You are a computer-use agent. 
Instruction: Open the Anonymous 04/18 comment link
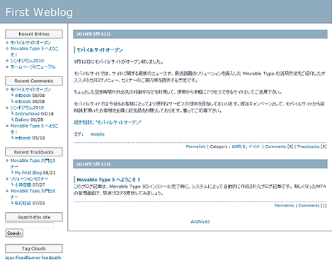pos(34,114)
